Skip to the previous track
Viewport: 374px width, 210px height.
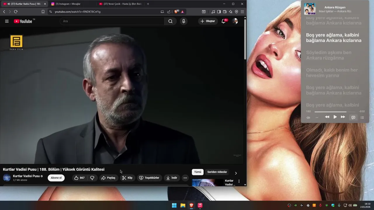[327, 117]
